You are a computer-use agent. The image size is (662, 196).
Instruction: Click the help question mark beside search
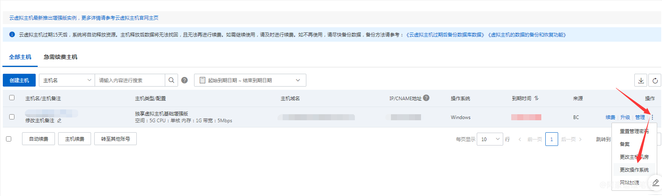[x=184, y=80]
